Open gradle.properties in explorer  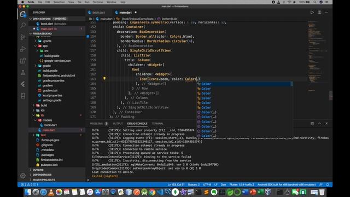(53, 80)
